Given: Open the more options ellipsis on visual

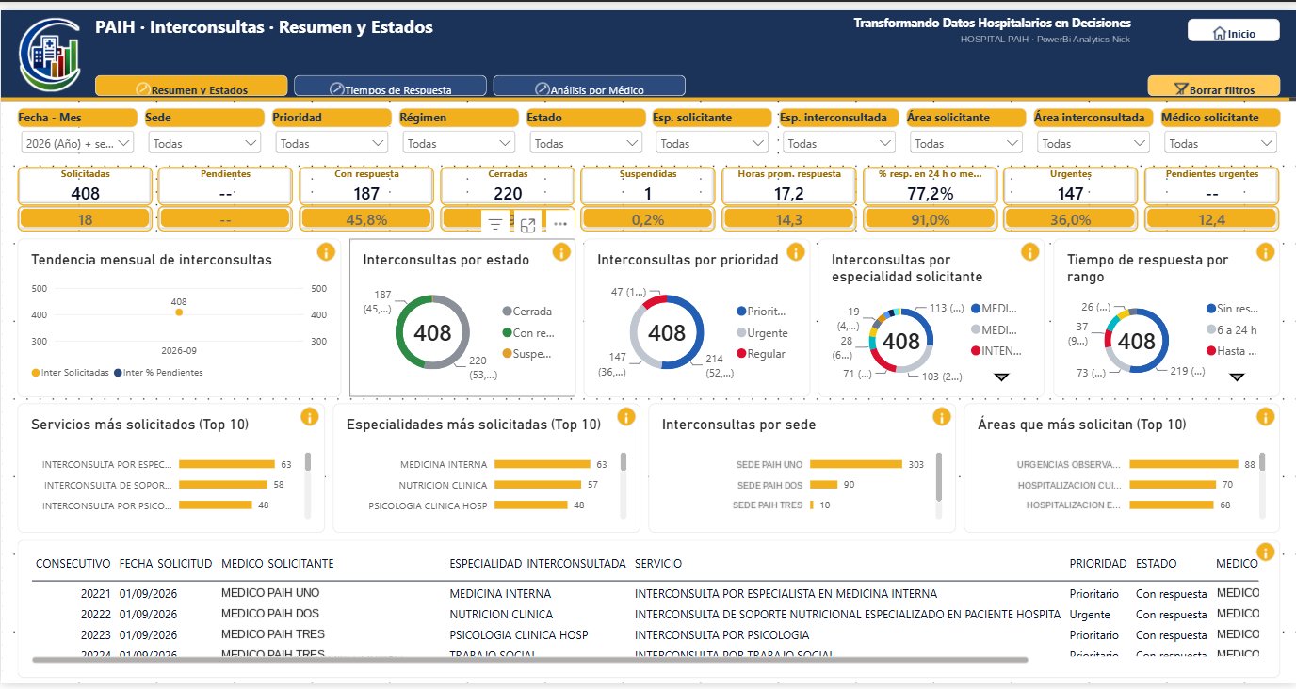Looking at the screenshot, I should click(x=560, y=224).
